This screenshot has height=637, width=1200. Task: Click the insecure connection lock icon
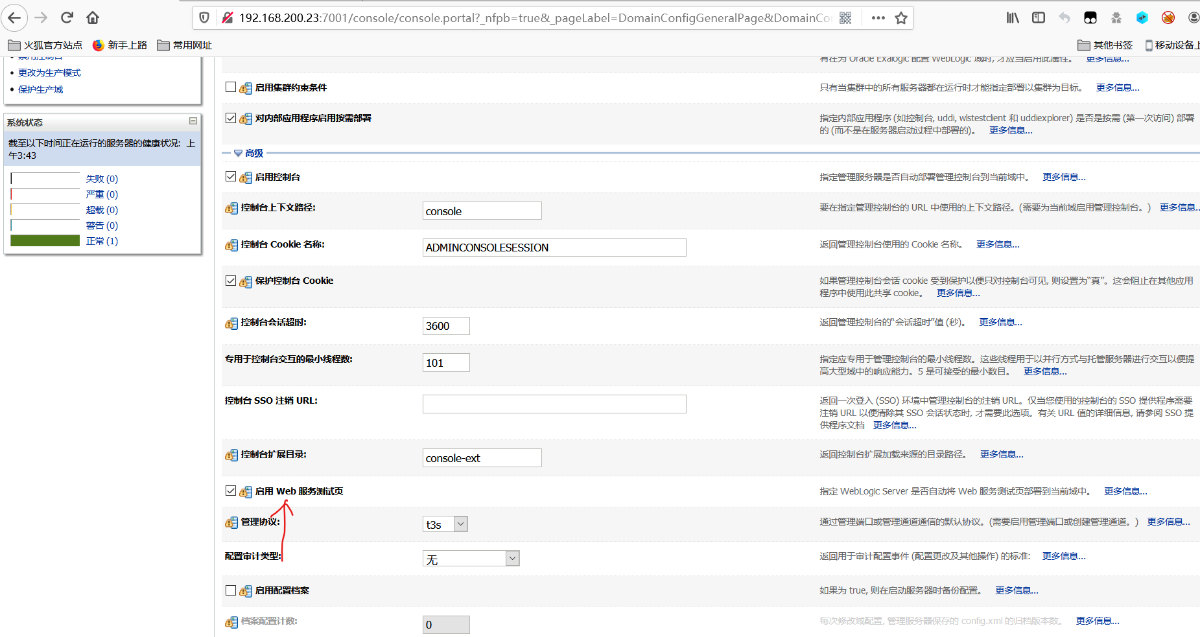pos(228,17)
